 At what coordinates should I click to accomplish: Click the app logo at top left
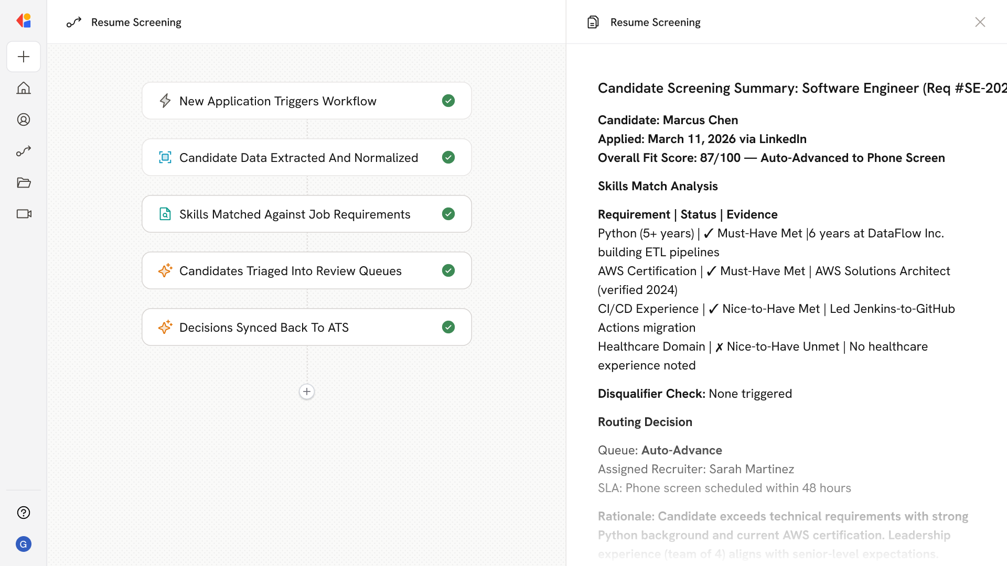point(24,21)
